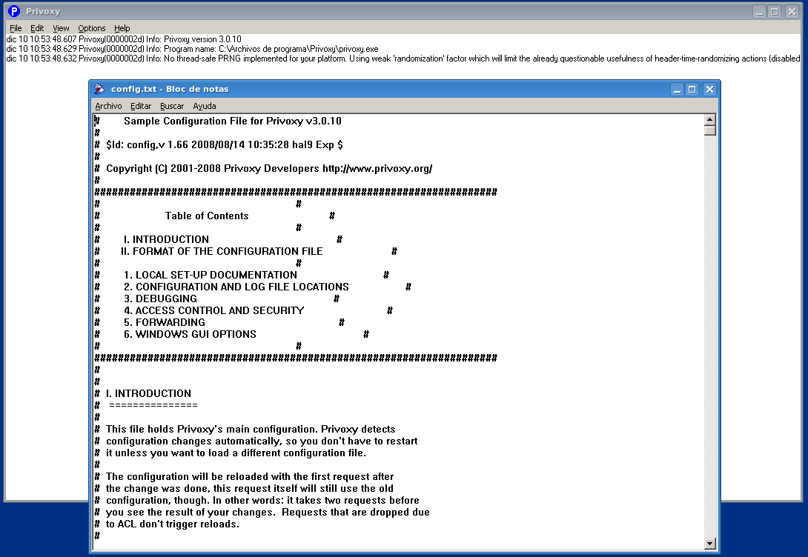
Task: Click line 'configuration, though. In other words: it takes'
Action: pyautogui.click(x=262, y=501)
